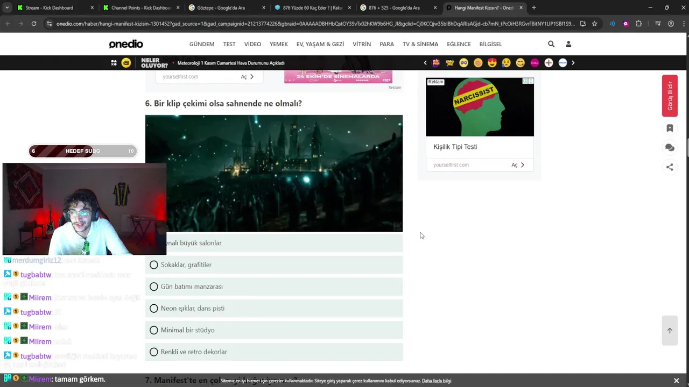Open Chrome extensions puzzle icon
Viewport: 689px width, 387px height.
[x=639, y=24]
